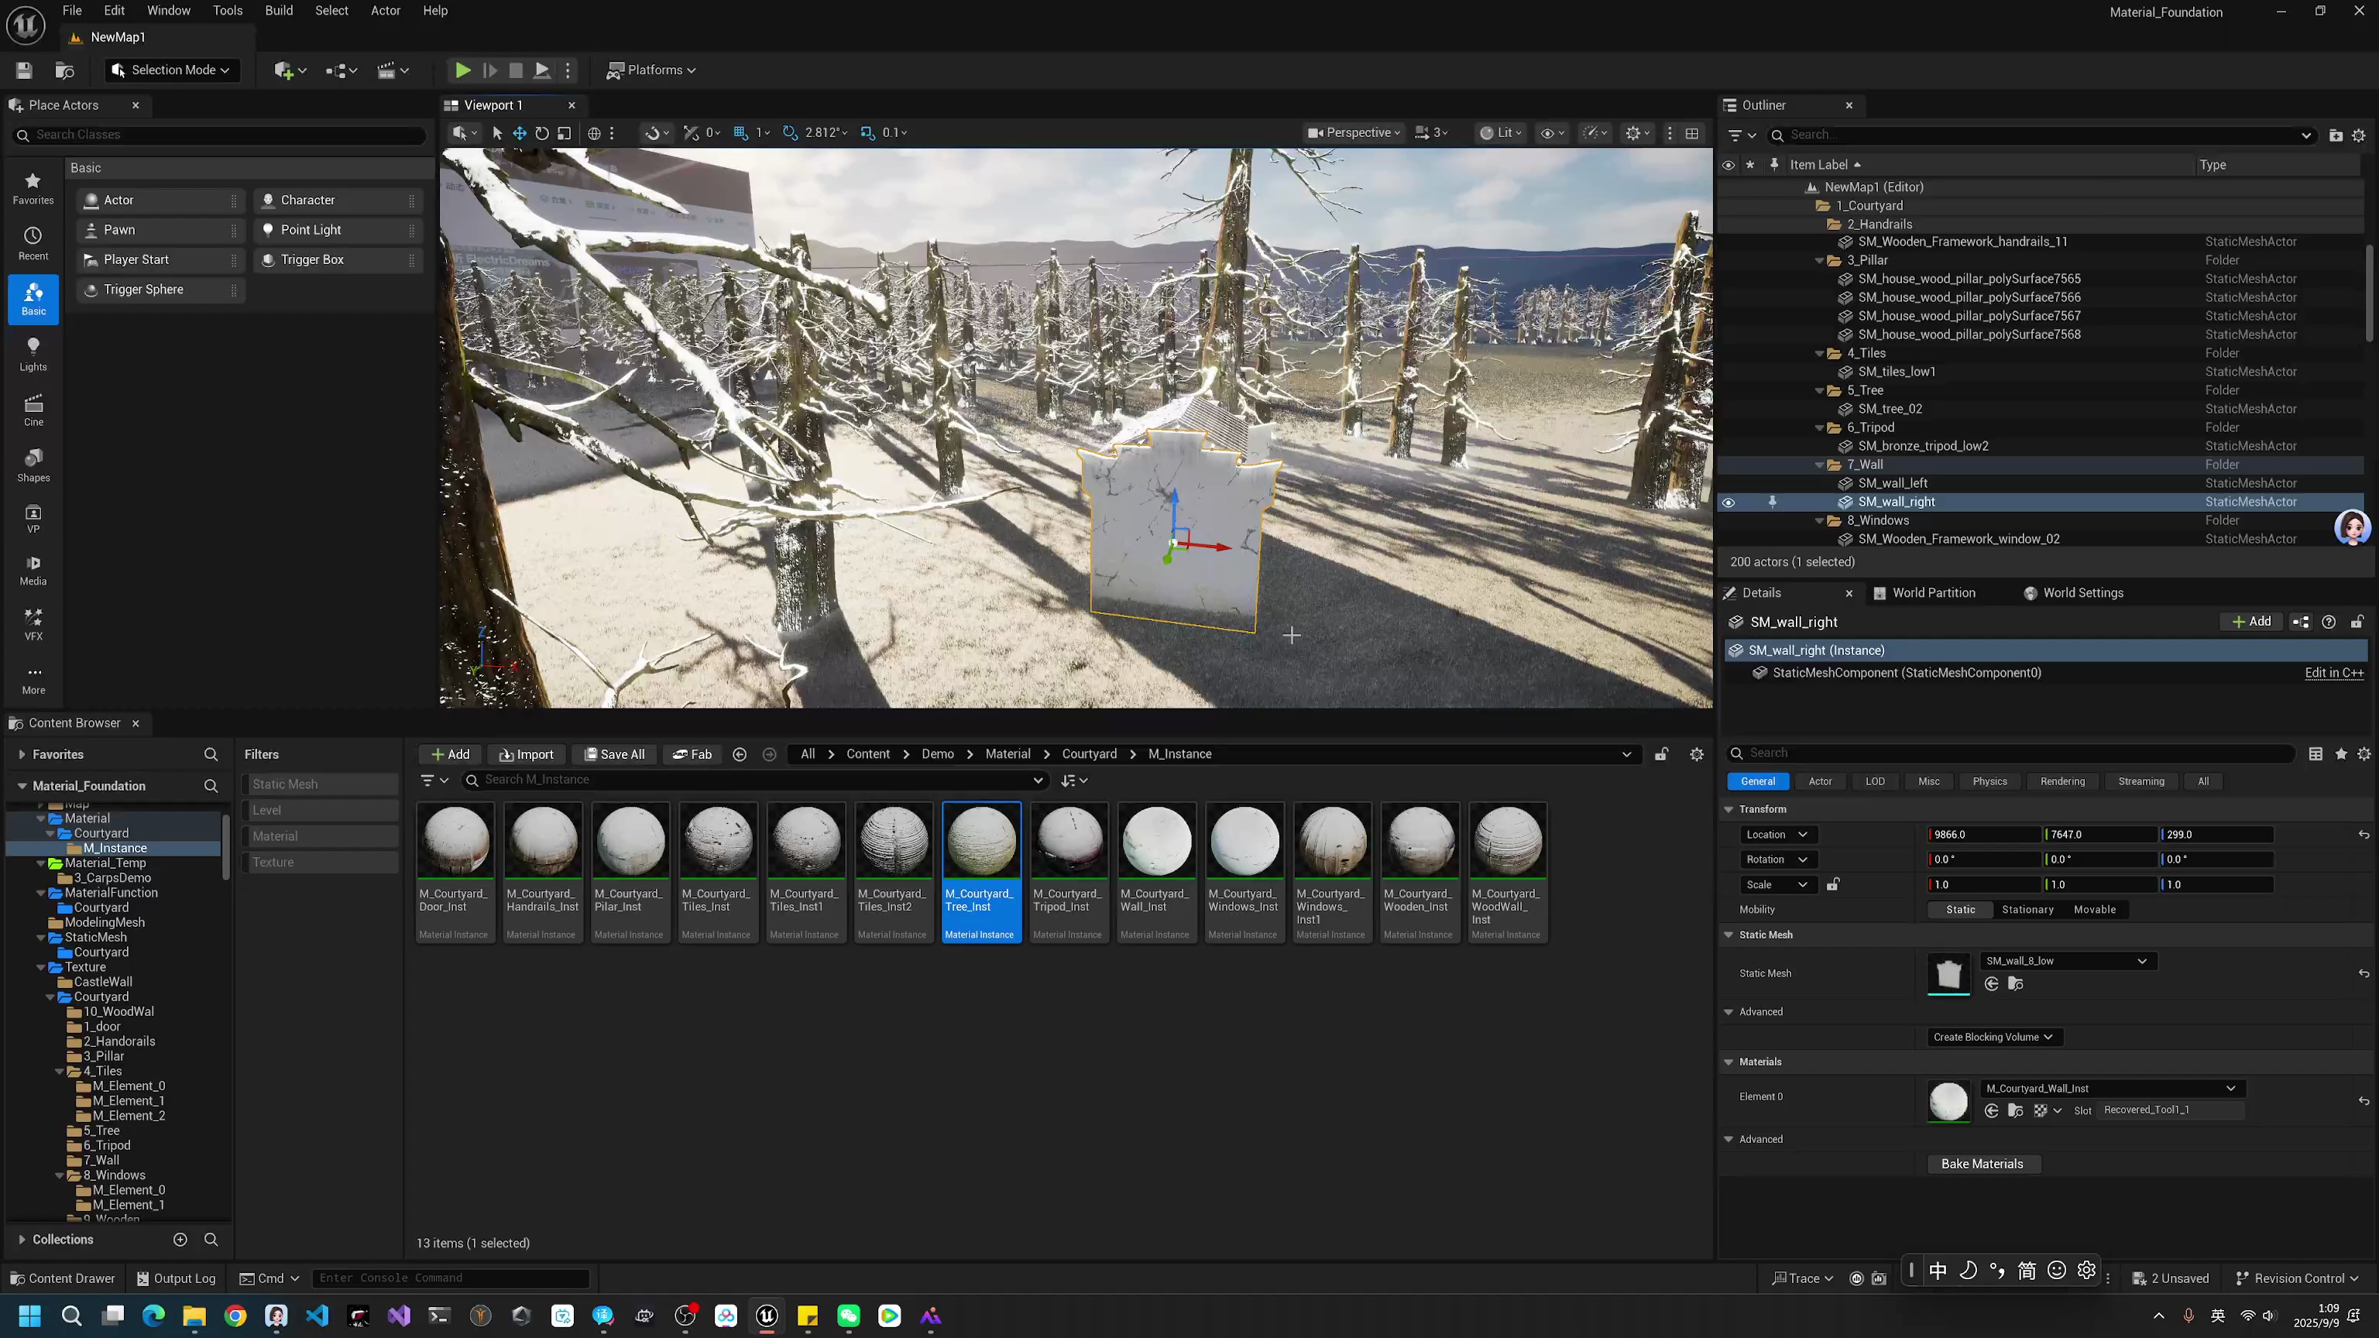Toggle visibility of SM_wall_right in Outliner

pos(1728,503)
